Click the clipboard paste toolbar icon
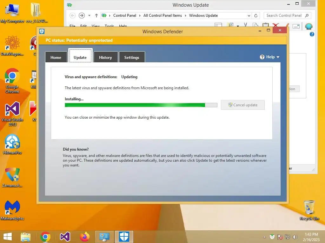Image resolution: width=325 pixels, height=243 pixels. pos(266,25)
